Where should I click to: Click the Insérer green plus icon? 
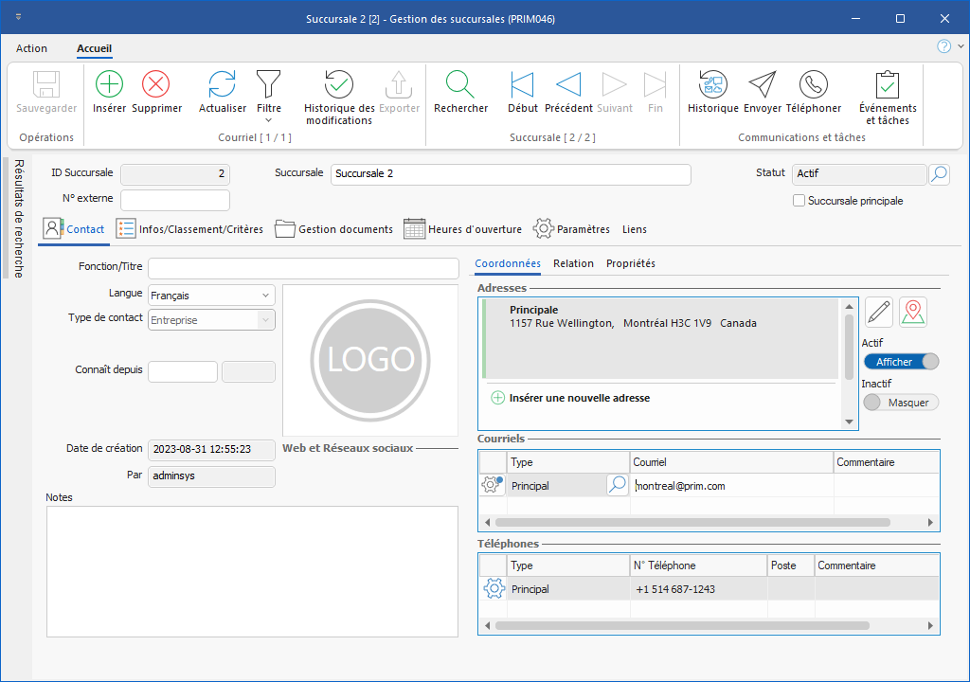point(110,84)
